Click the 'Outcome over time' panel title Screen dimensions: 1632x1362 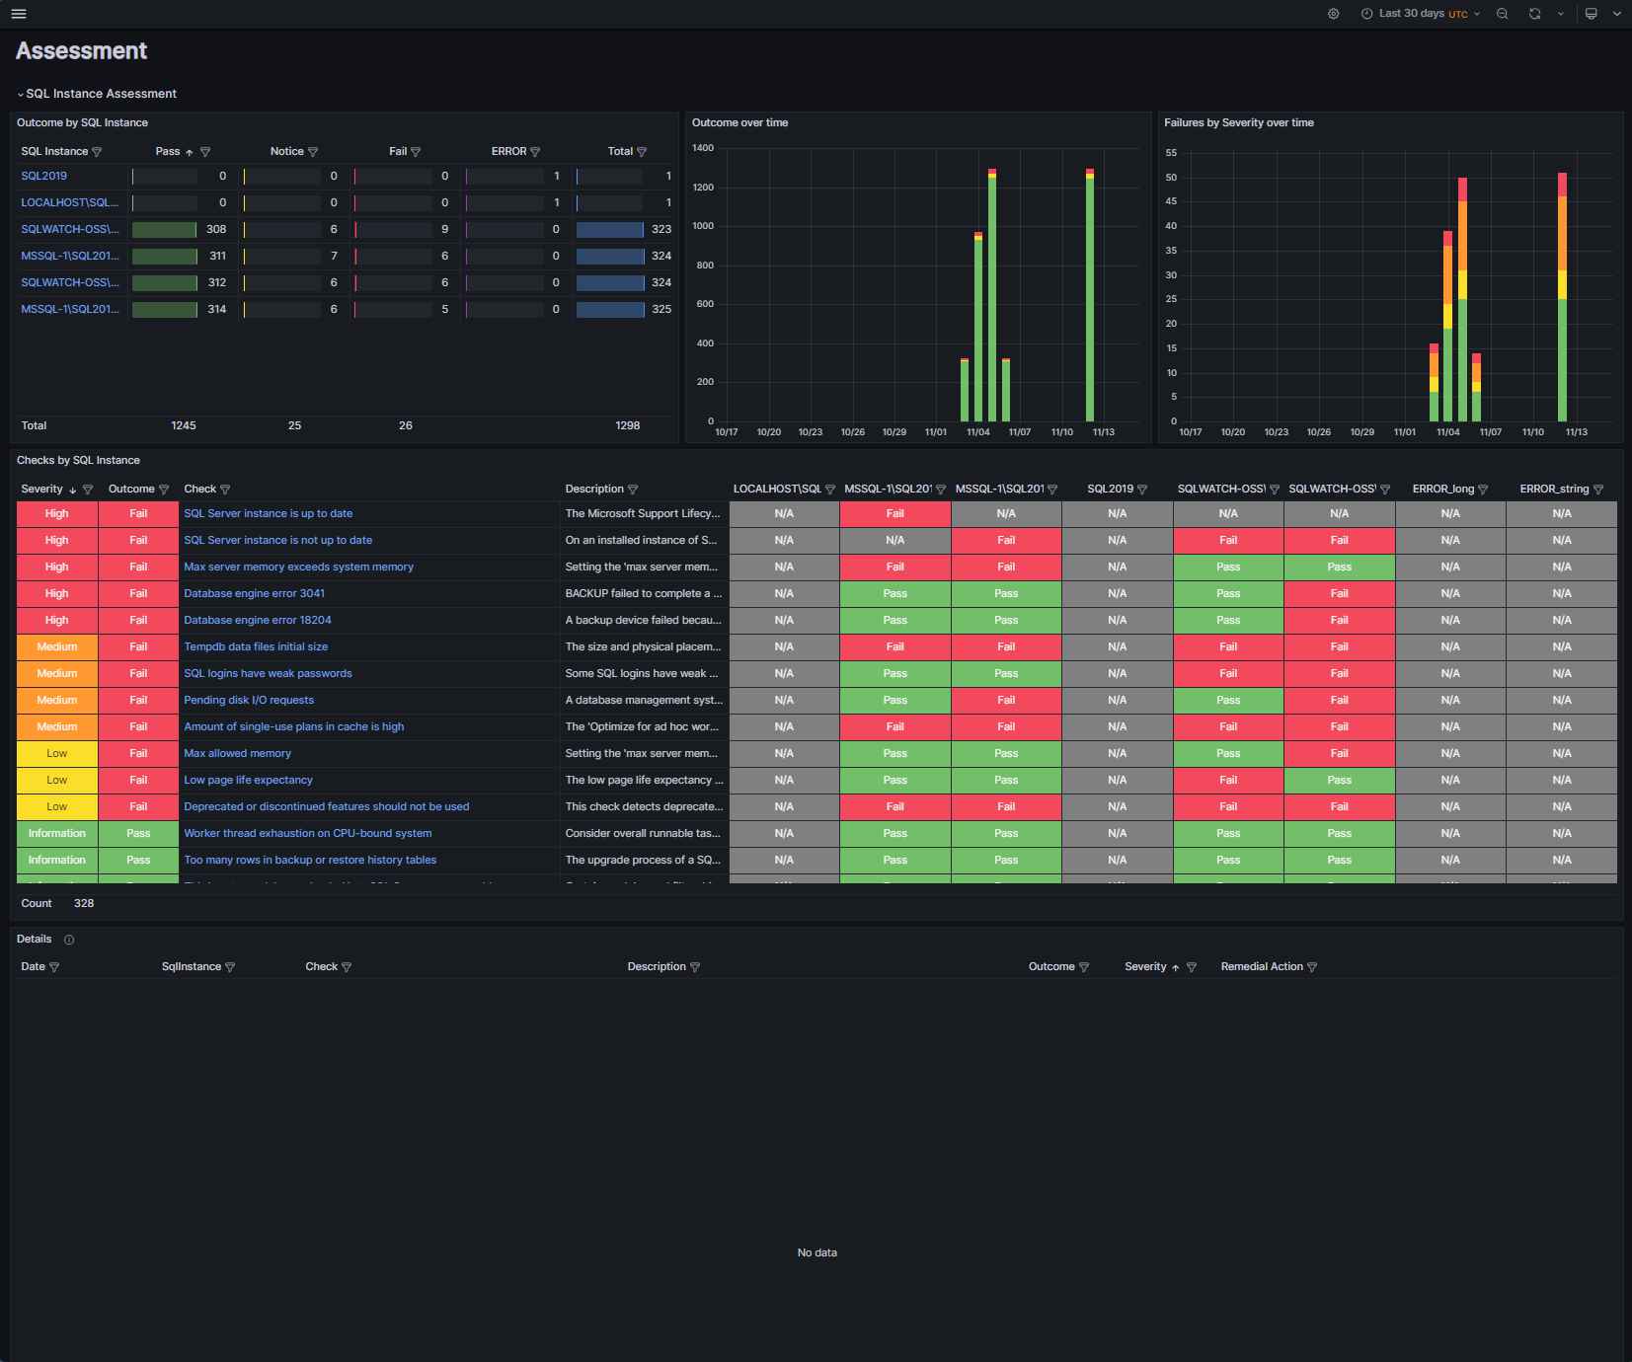tap(739, 123)
